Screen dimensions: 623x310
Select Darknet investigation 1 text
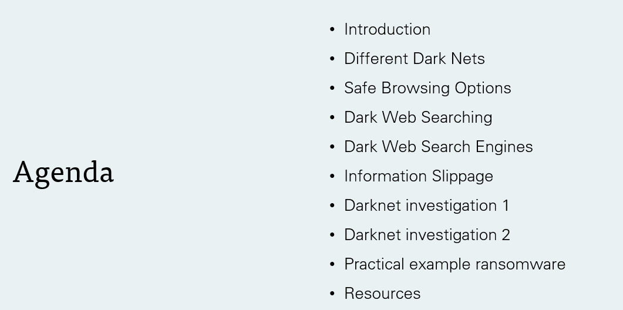(x=427, y=206)
